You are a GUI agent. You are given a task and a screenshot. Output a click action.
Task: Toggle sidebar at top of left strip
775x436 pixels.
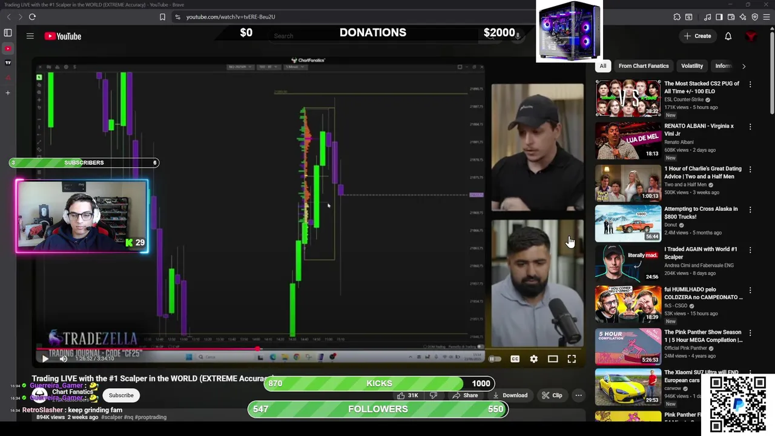point(8,33)
